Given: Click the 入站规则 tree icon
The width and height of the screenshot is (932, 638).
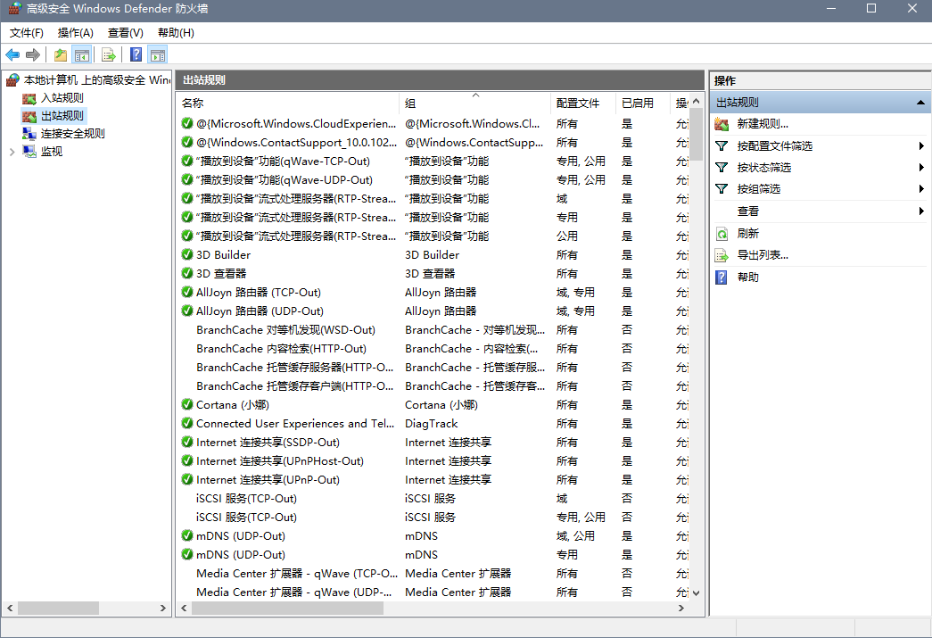Looking at the screenshot, I should (29, 98).
